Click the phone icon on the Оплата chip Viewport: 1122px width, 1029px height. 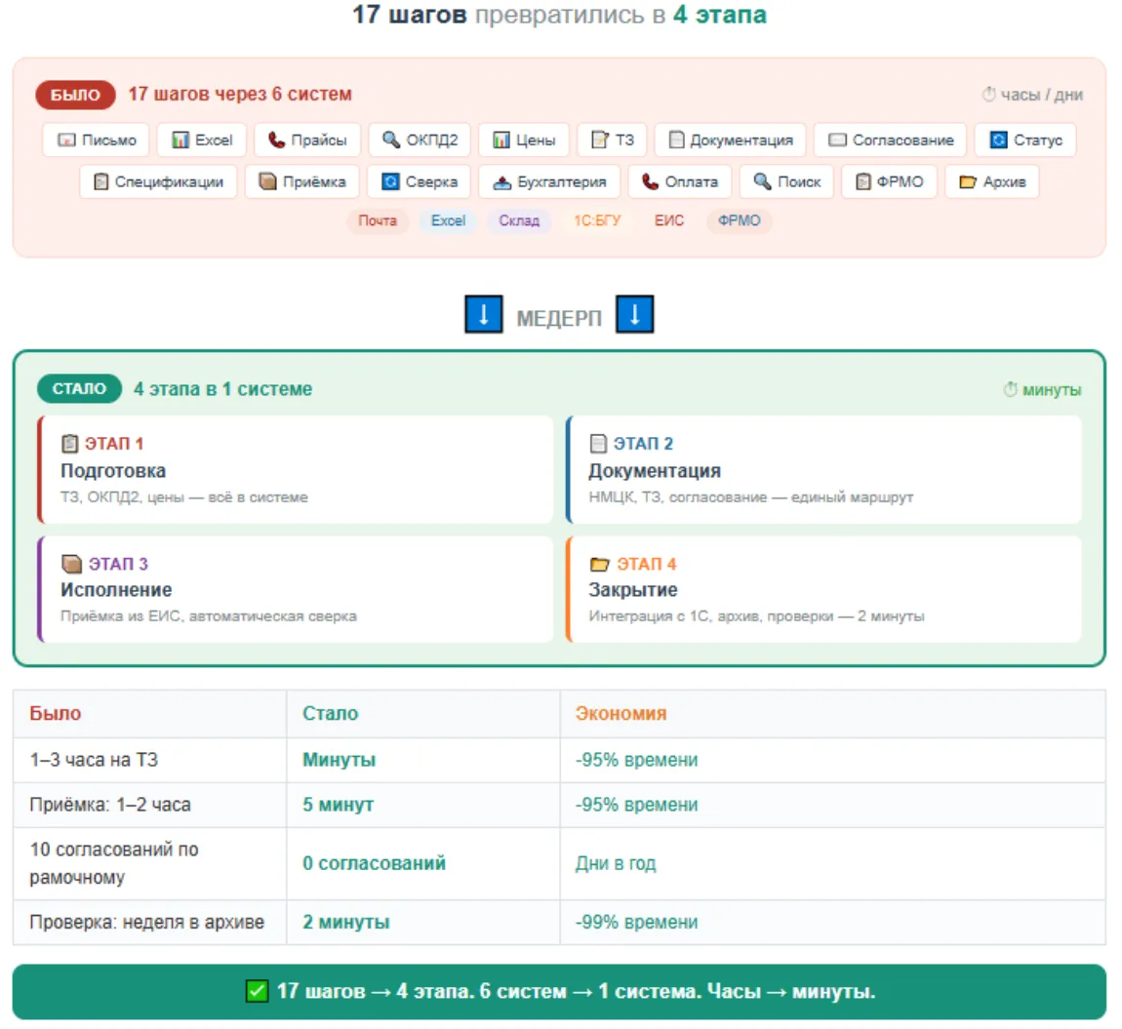pyautogui.click(x=650, y=181)
